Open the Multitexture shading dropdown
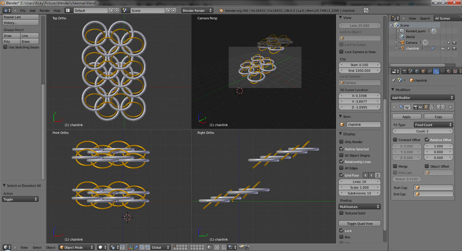The image size is (462, 251). (360, 206)
